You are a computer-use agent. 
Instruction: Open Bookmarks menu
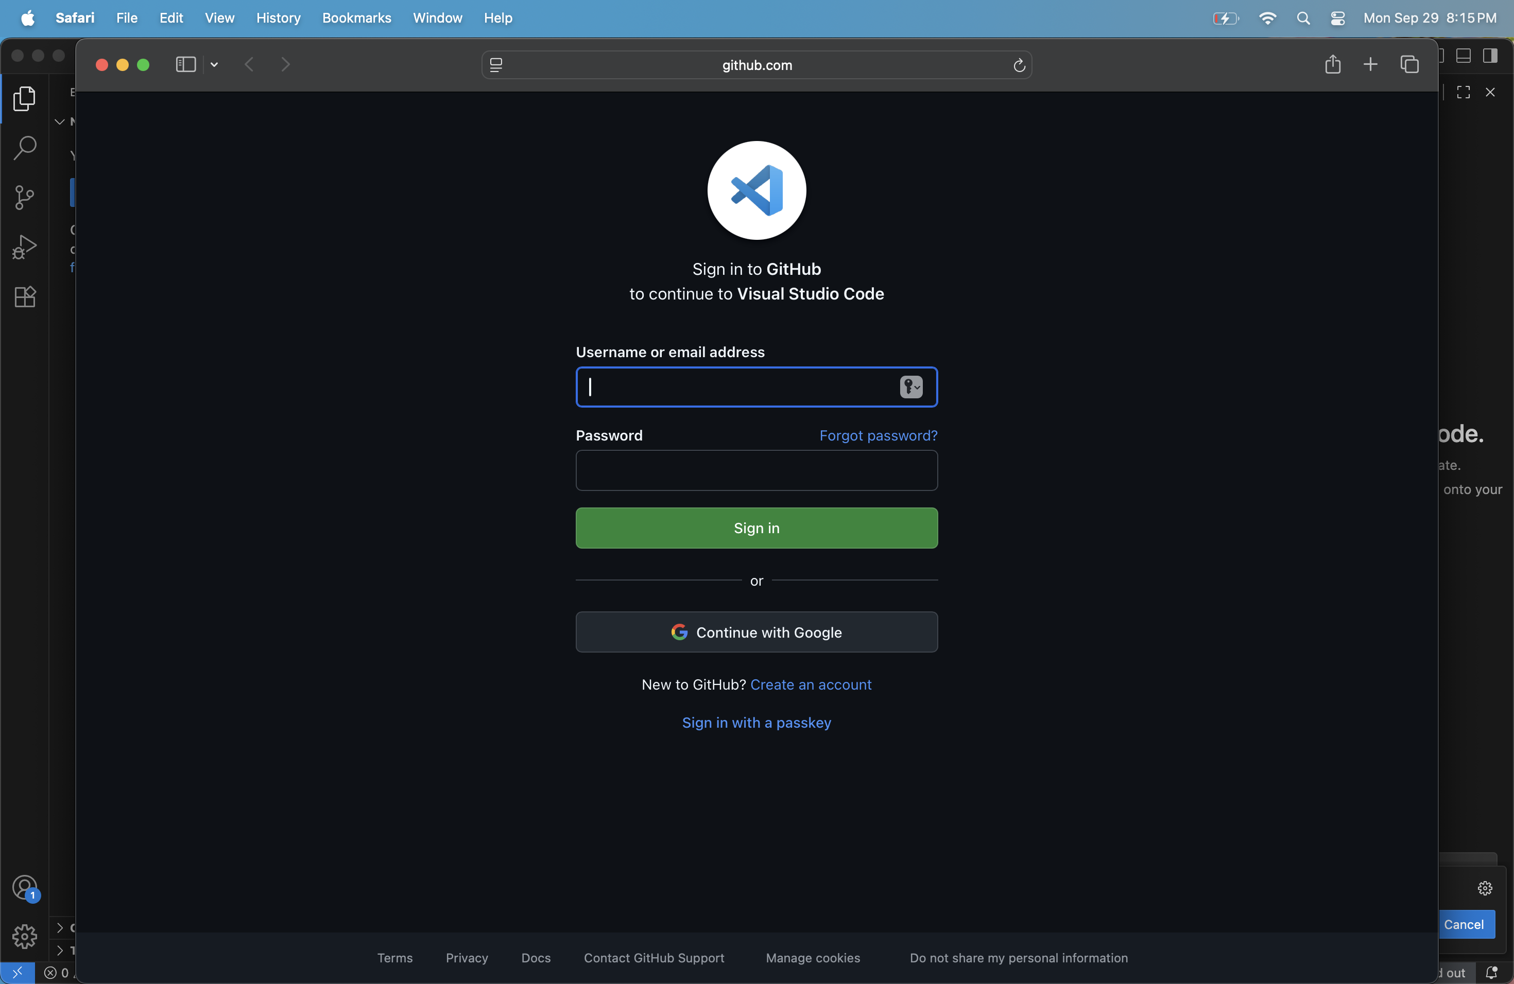point(356,18)
